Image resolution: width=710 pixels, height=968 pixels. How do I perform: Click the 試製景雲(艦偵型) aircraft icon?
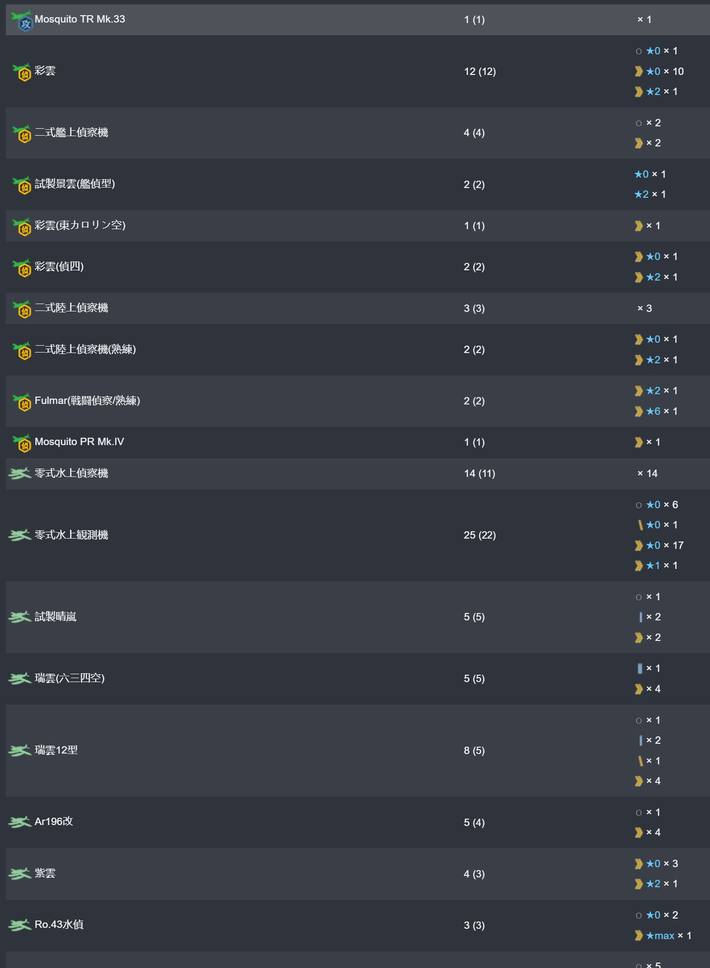coord(22,185)
